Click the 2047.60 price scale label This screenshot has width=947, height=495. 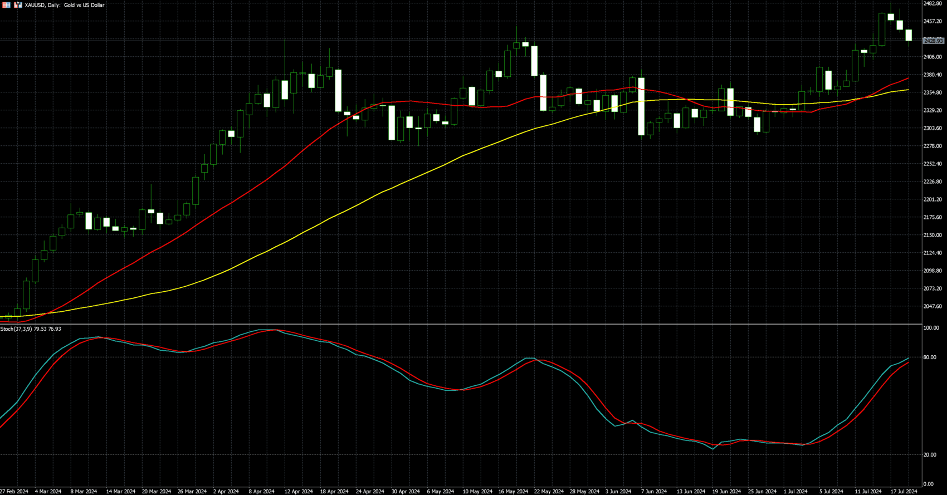933,306
